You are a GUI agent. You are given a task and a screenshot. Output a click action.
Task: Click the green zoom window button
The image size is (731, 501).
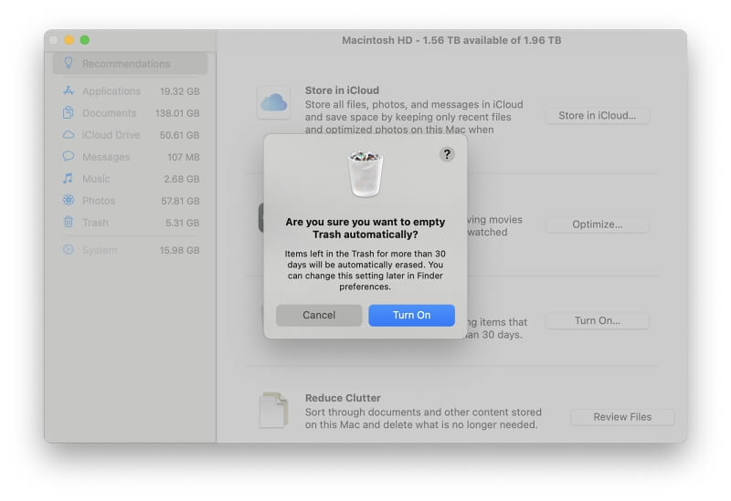[85, 40]
